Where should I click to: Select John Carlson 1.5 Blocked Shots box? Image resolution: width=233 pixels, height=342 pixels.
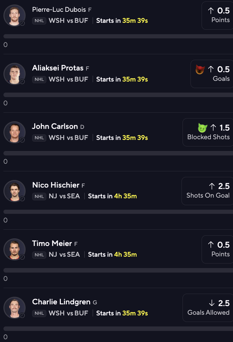208,132
